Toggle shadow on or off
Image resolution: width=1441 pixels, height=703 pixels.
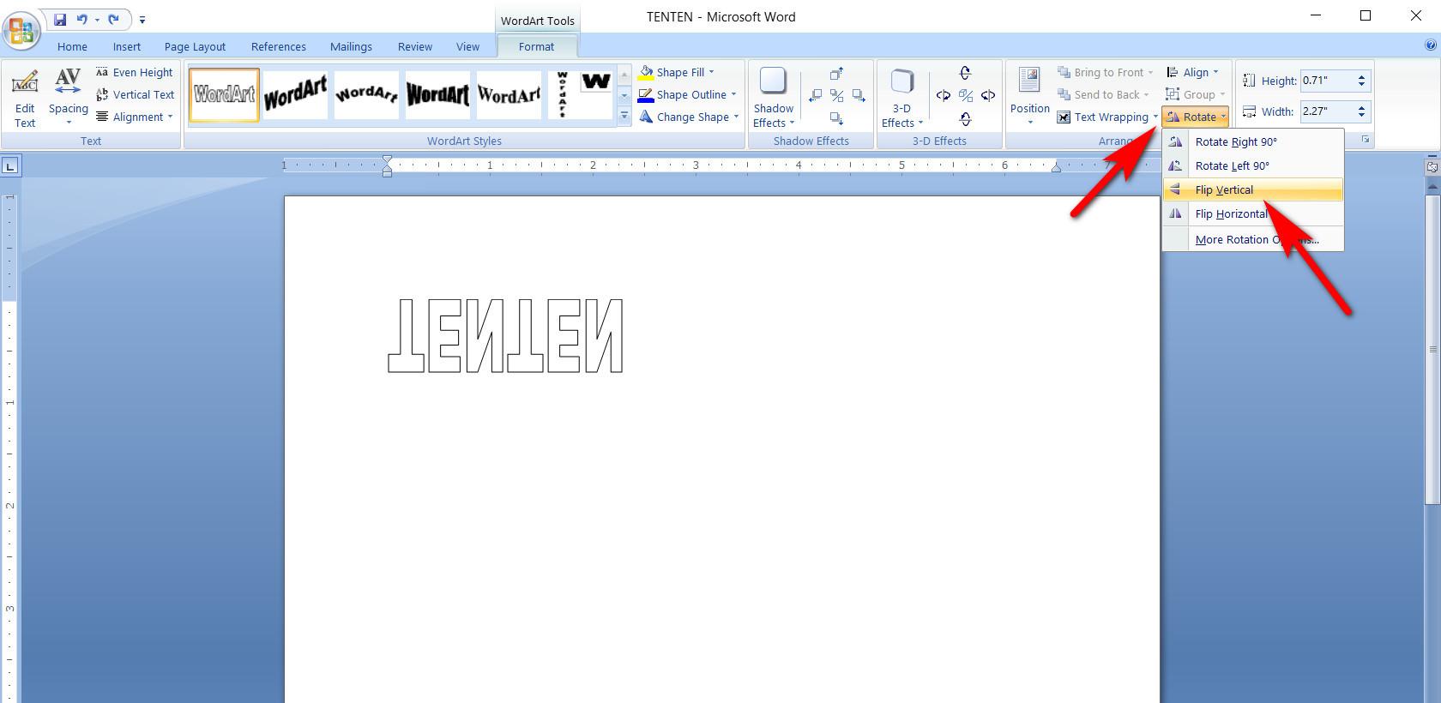[x=836, y=96]
